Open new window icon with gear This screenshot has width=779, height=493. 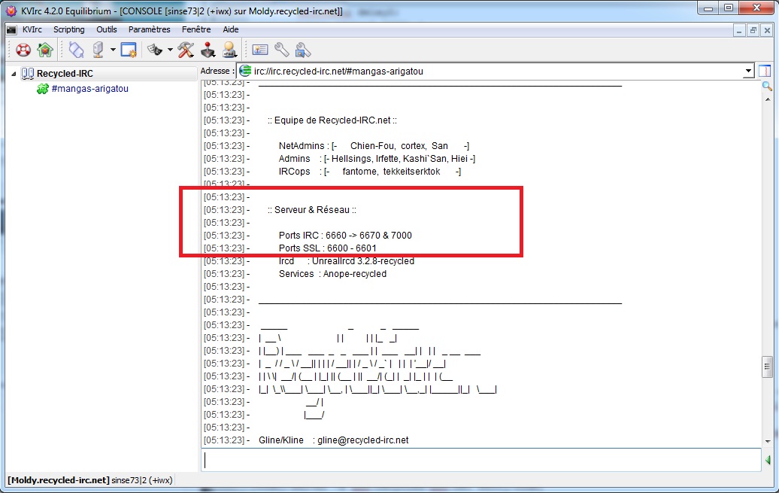click(129, 50)
